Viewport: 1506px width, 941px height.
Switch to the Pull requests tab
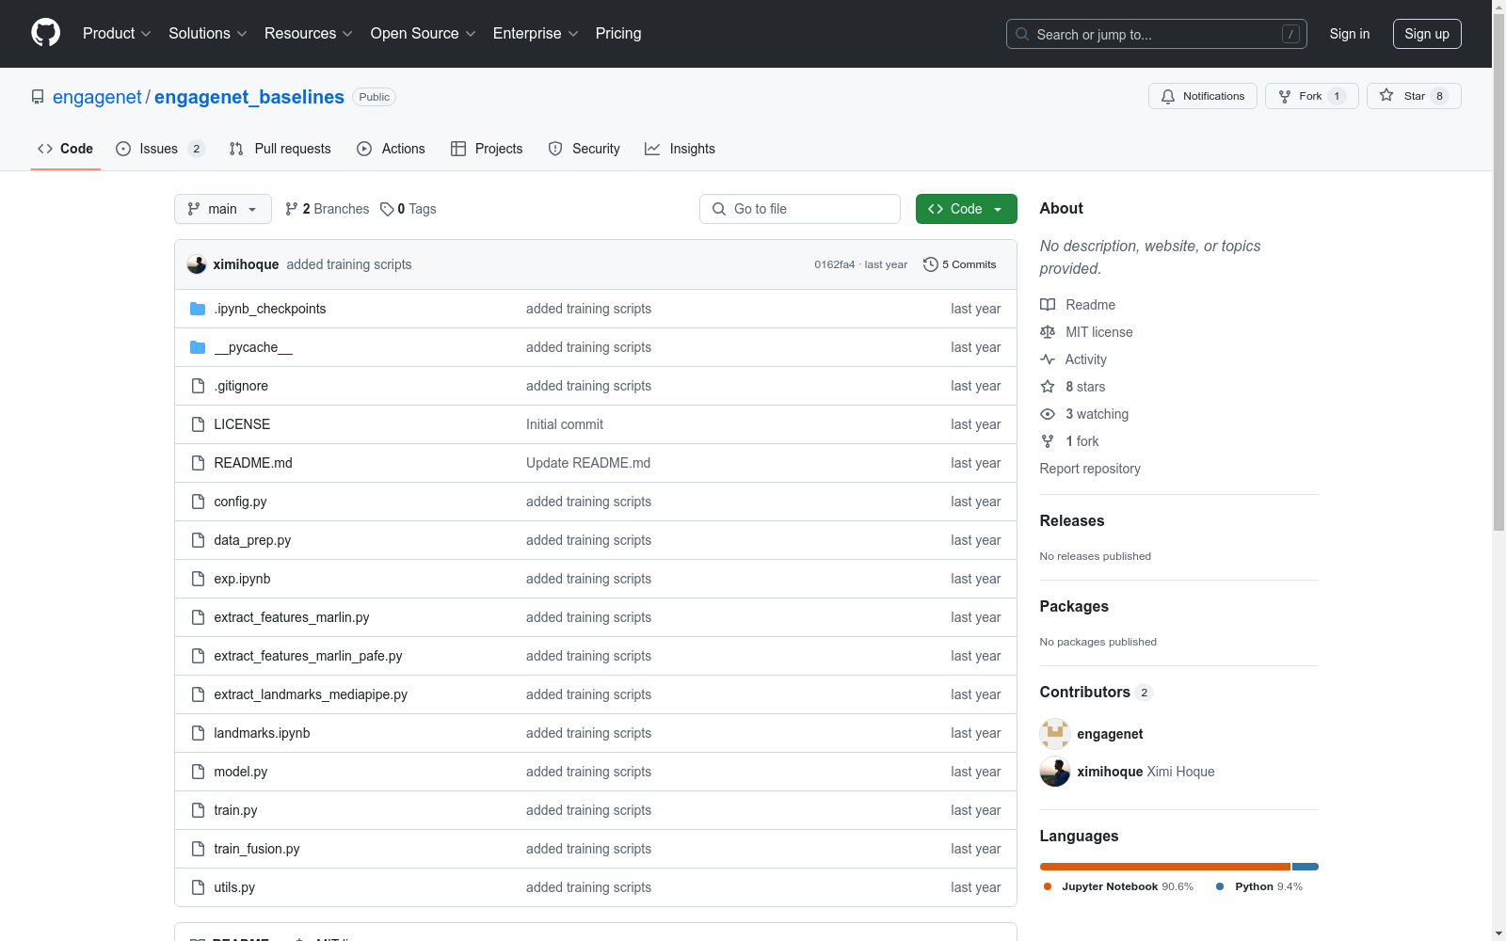tap(280, 149)
